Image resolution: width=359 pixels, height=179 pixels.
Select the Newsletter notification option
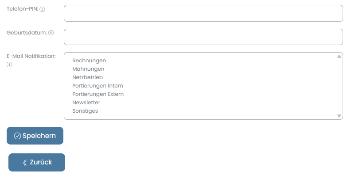[86, 103]
